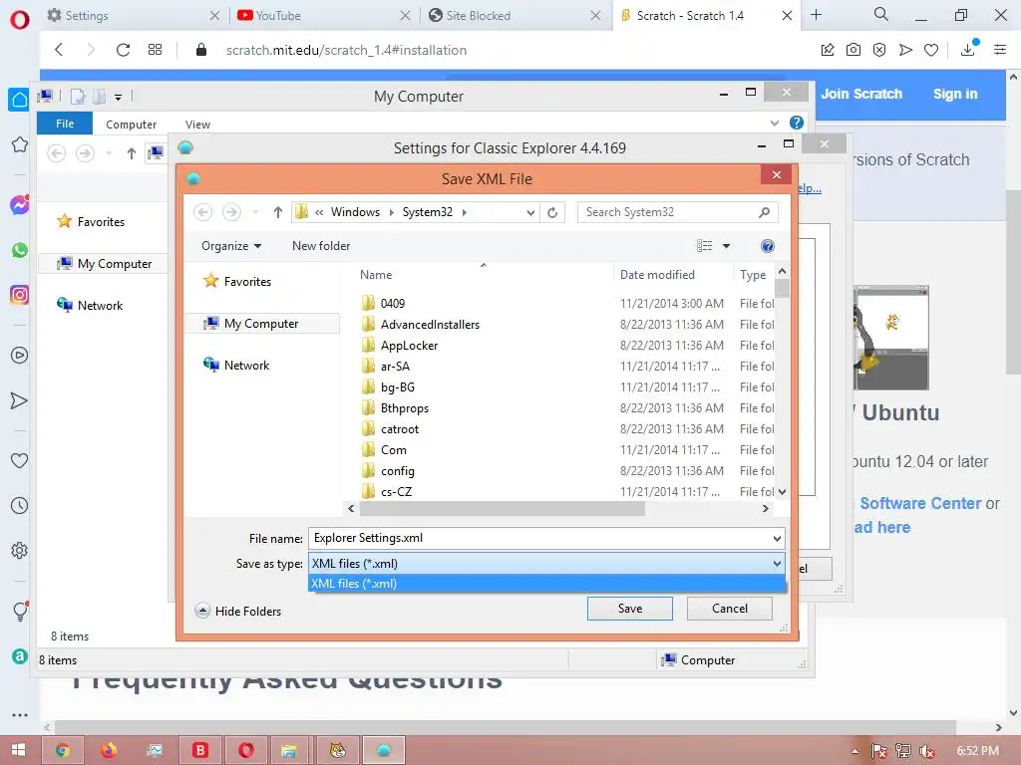Click help icon in Save XML dialog toolbar
Viewport: 1021px width, 765px height.
pyautogui.click(x=768, y=246)
